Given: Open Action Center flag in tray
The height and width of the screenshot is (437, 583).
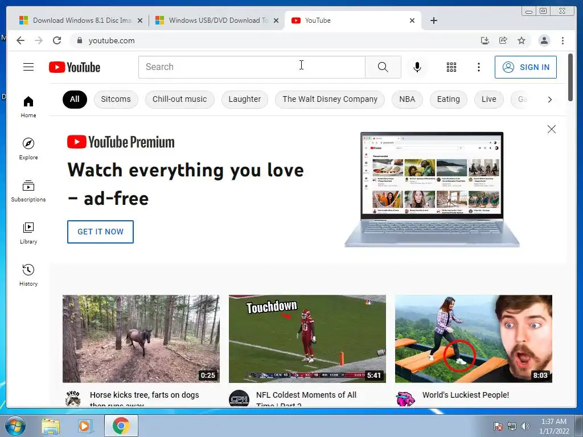Looking at the screenshot, I should click(x=498, y=426).
